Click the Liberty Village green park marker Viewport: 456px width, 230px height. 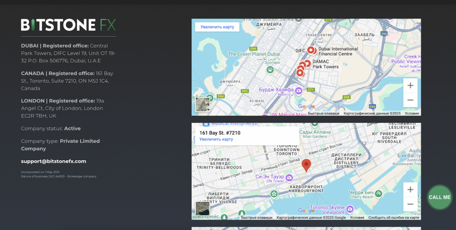pos(274,194)
